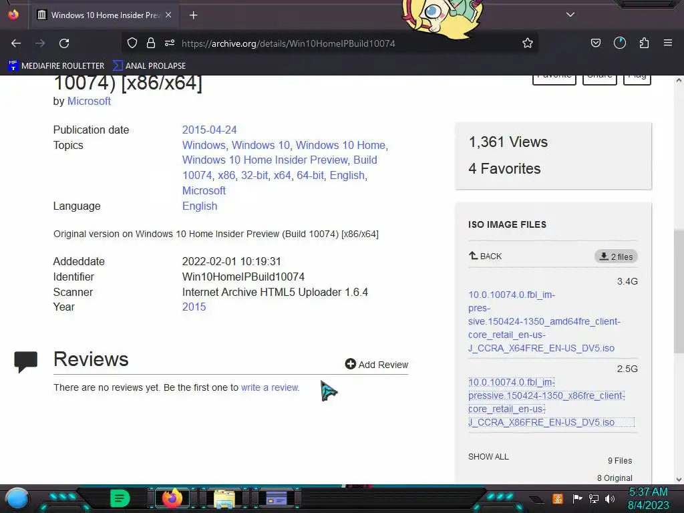684x513 pixels.
Task: Open the green notes app in taskbar
Action: pos(120,498)
